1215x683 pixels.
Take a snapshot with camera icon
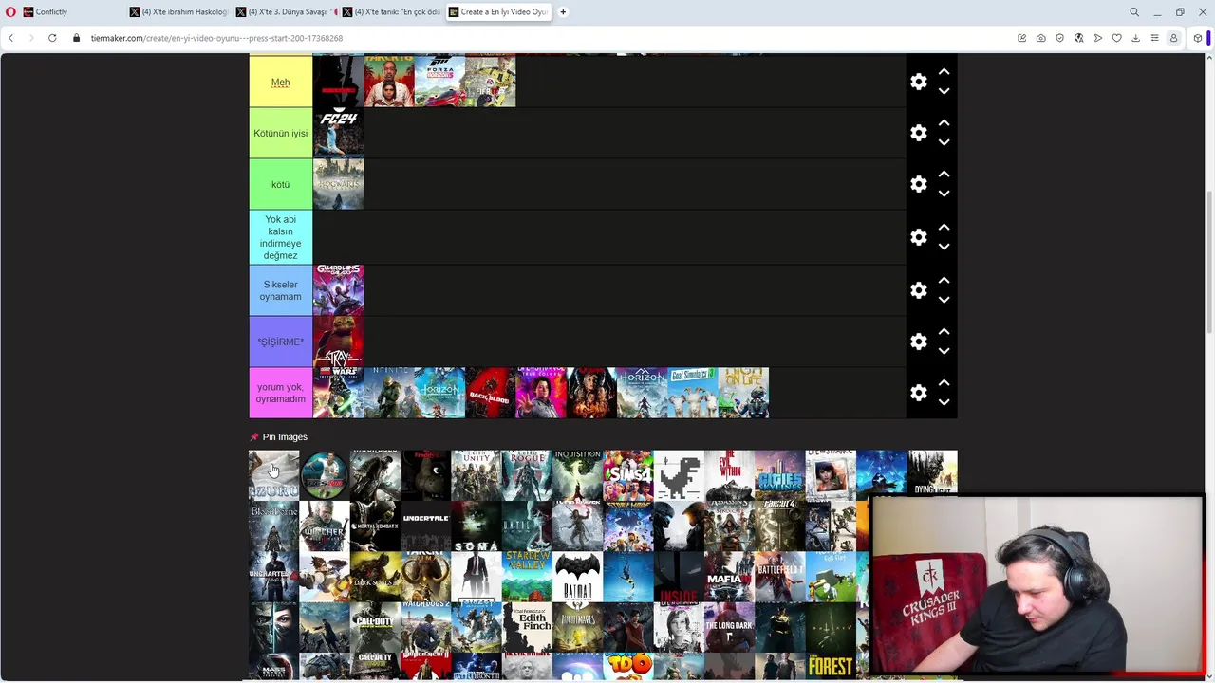[x=1041, y=38]
